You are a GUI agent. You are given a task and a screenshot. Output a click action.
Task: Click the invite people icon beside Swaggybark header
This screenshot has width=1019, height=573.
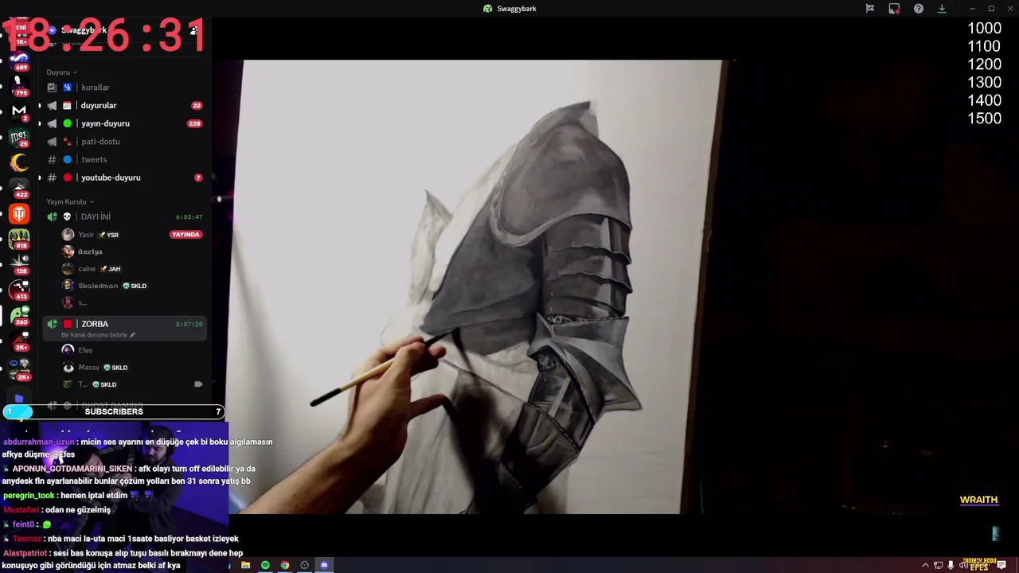click(x=193, y=30)
